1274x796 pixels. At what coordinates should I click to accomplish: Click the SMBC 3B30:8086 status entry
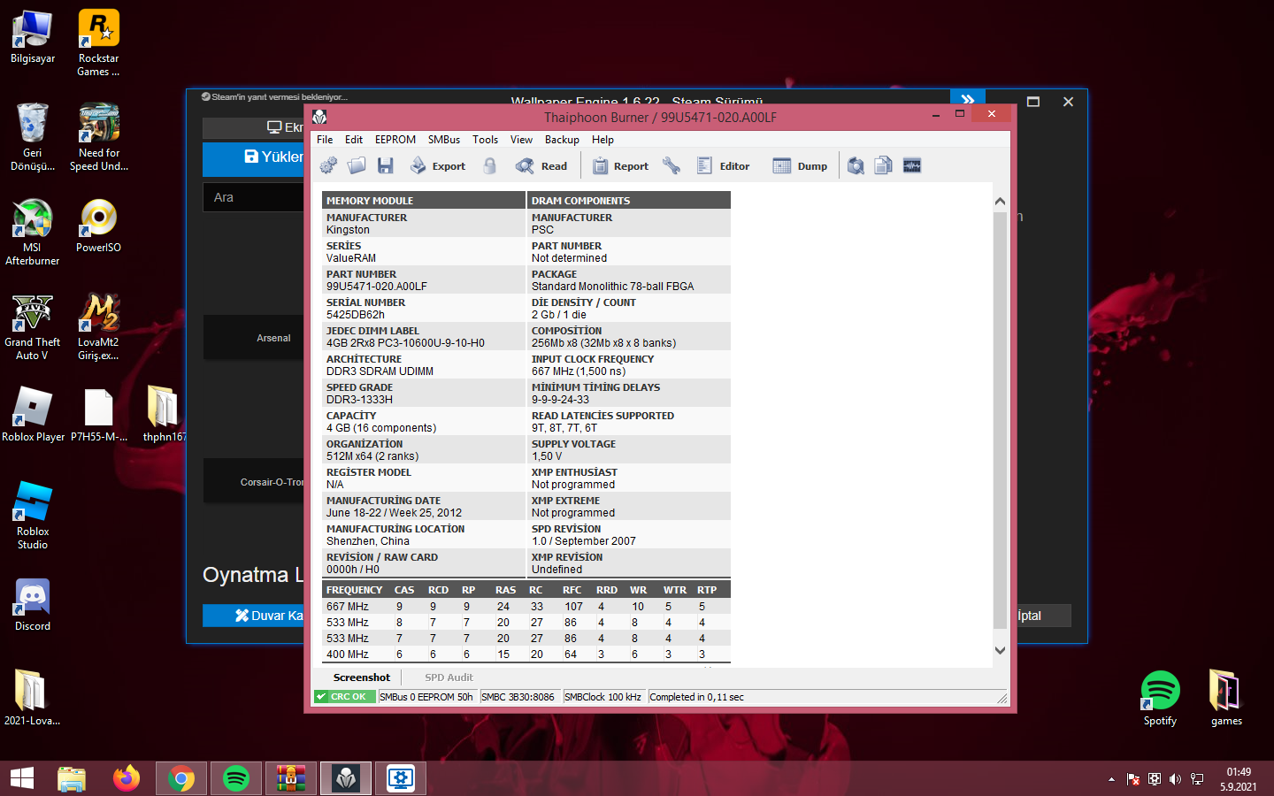click(518, 697)
